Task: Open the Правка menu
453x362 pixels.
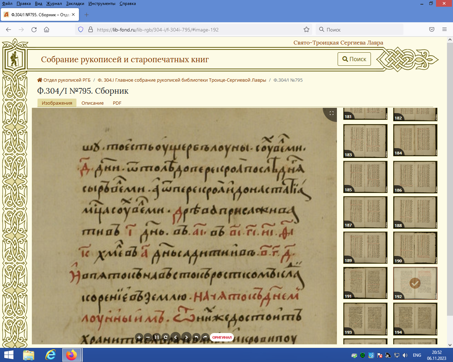Action: pyautogui.click(x=23, y=4)
